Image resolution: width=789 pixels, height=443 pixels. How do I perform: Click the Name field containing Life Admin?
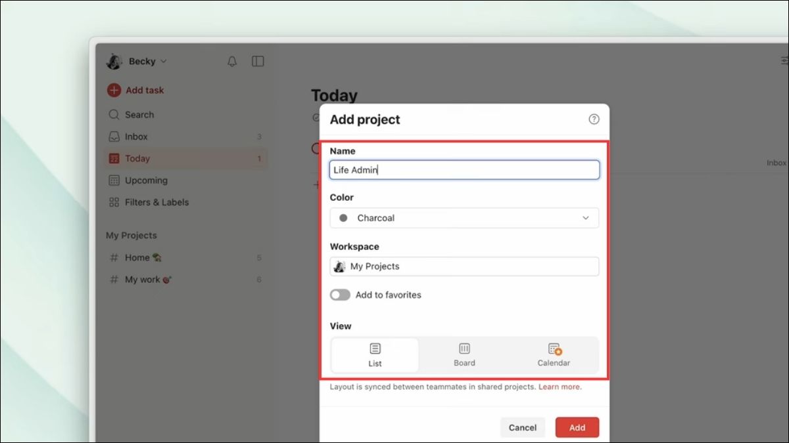(464, 170)
